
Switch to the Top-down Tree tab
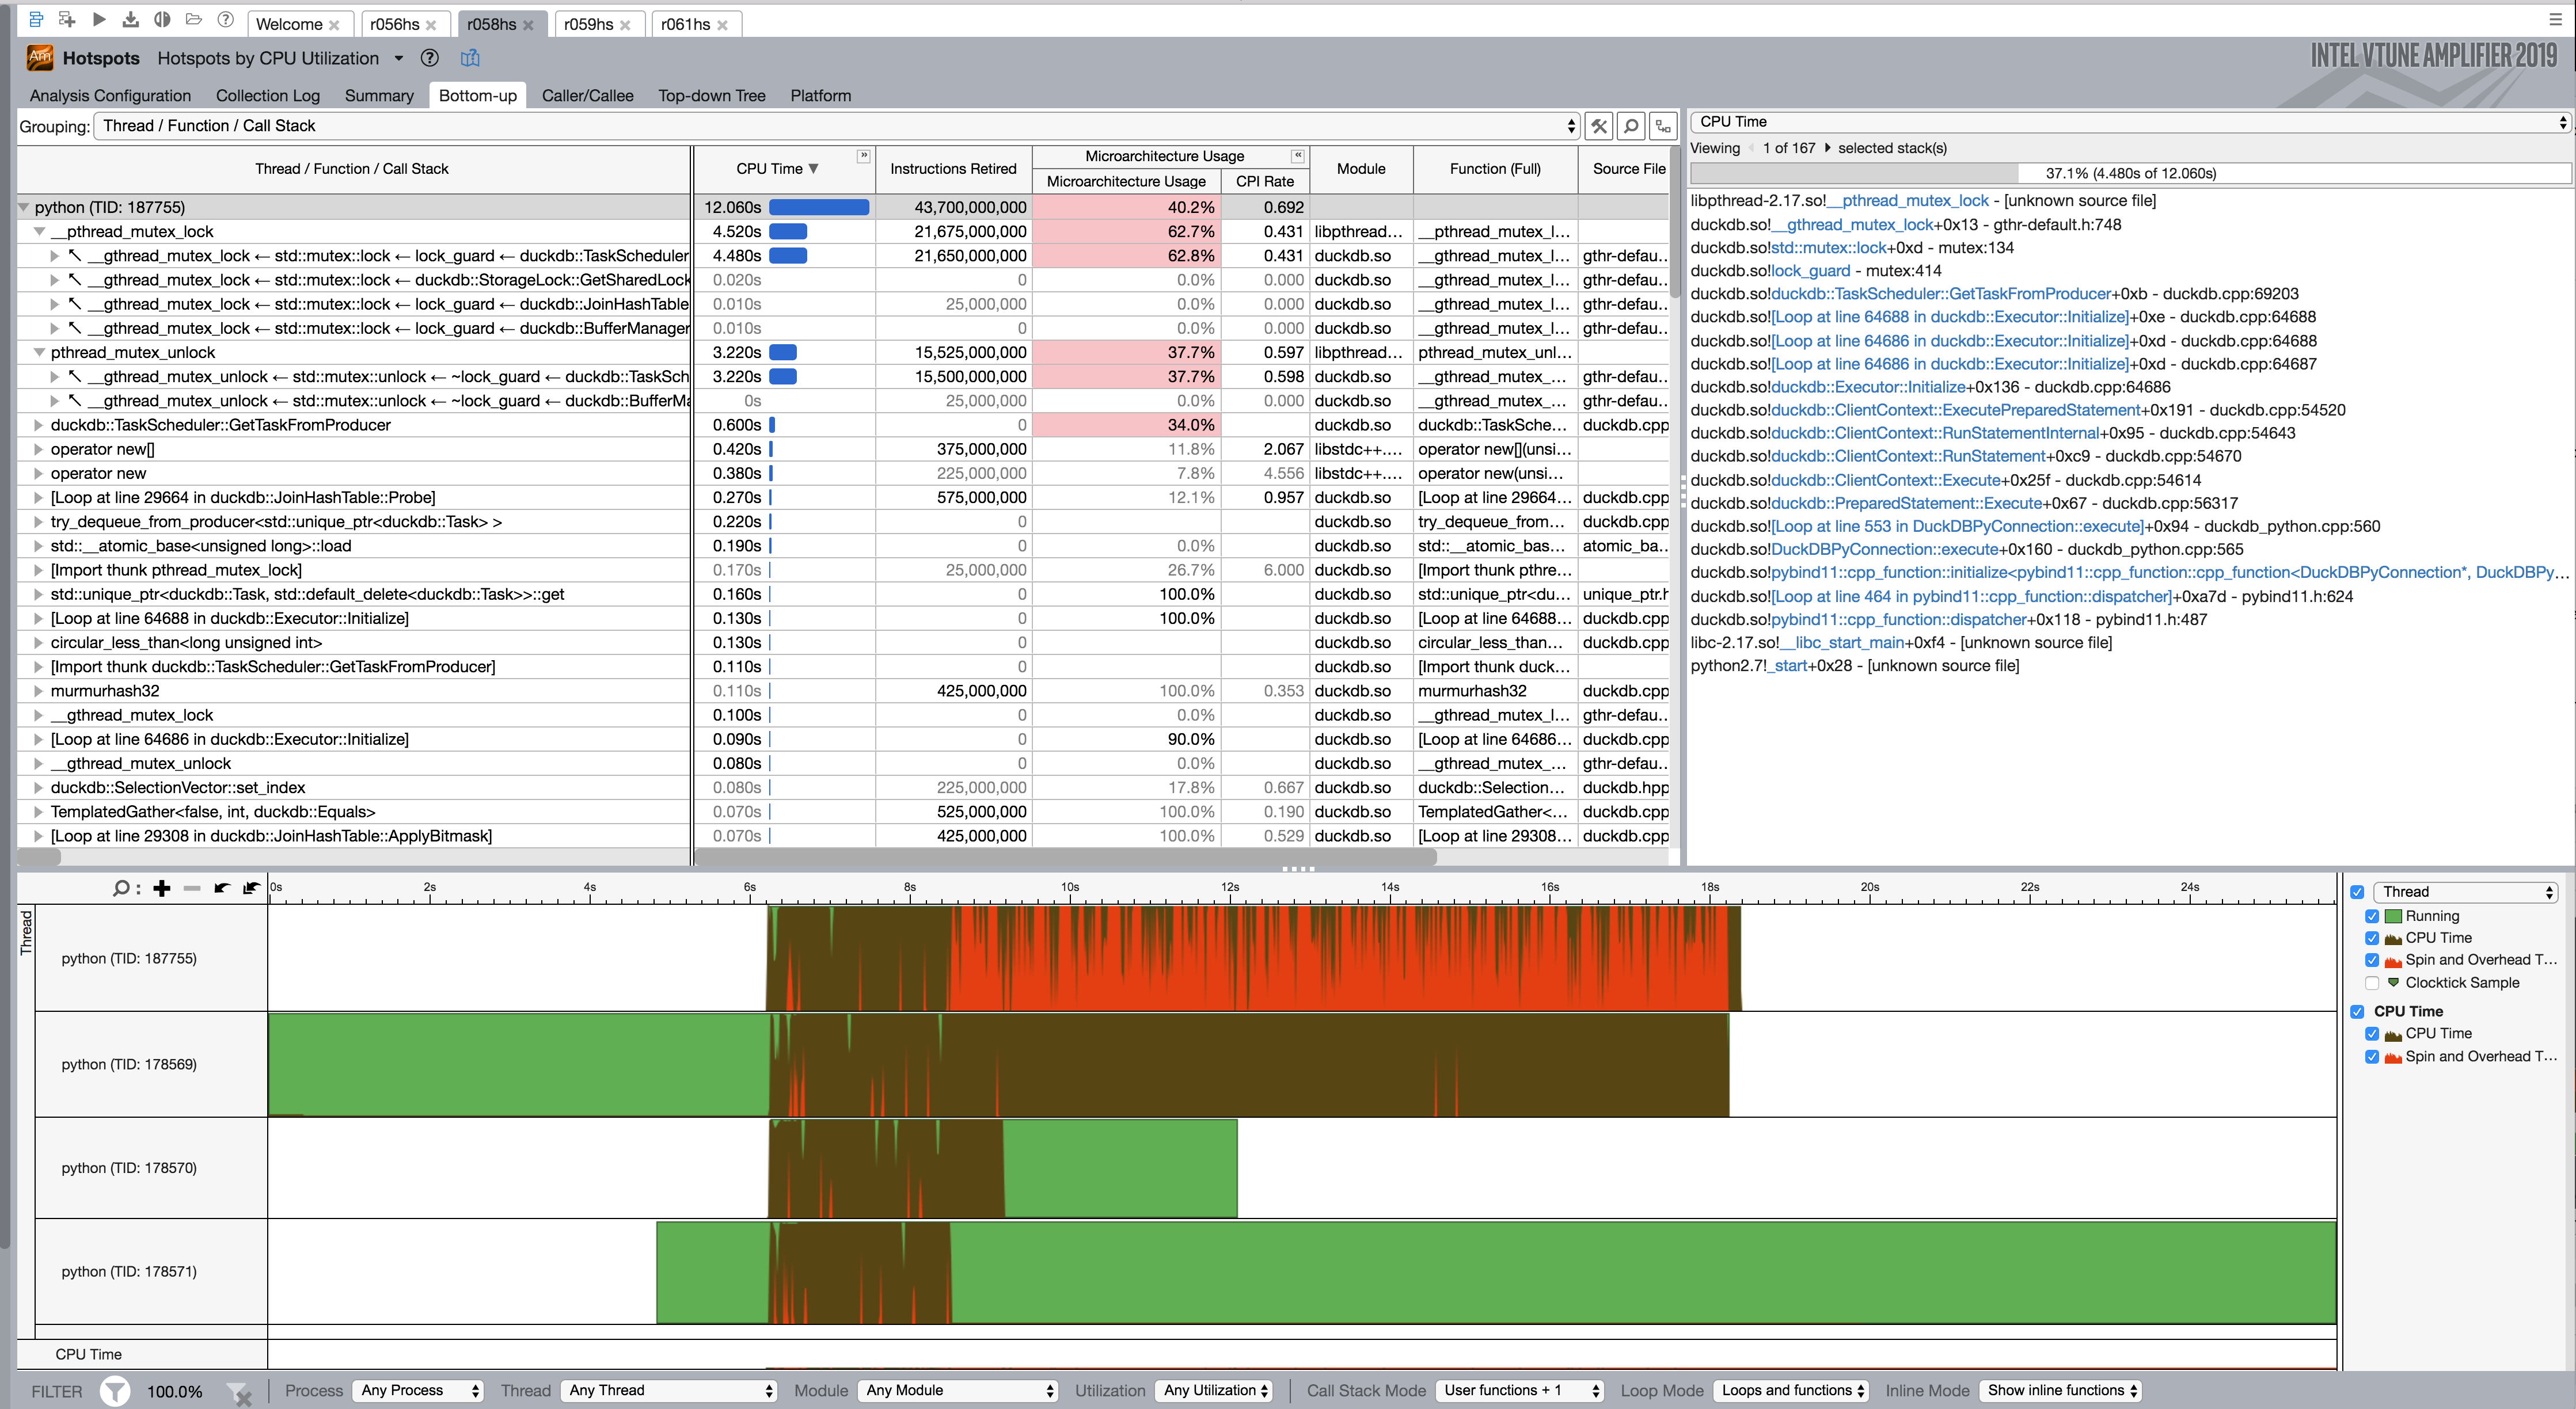712,96
